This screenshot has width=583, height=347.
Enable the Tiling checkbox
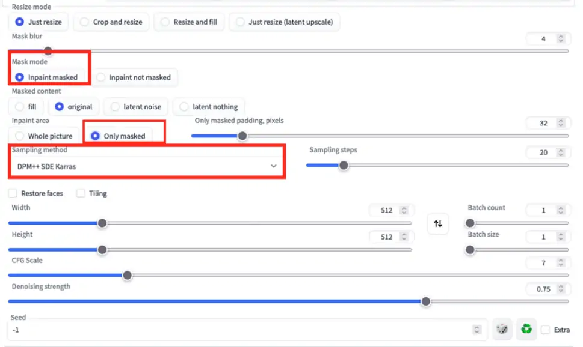81,193
